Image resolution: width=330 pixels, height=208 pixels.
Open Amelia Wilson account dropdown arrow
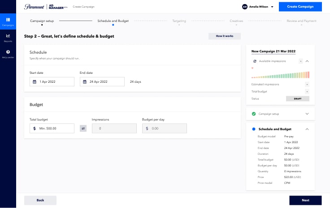point(272,7)
